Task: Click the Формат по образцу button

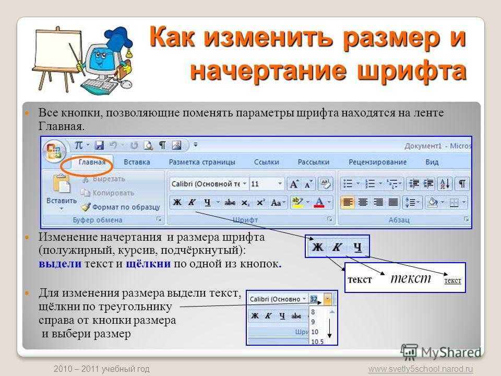Action: pos(121,207)
